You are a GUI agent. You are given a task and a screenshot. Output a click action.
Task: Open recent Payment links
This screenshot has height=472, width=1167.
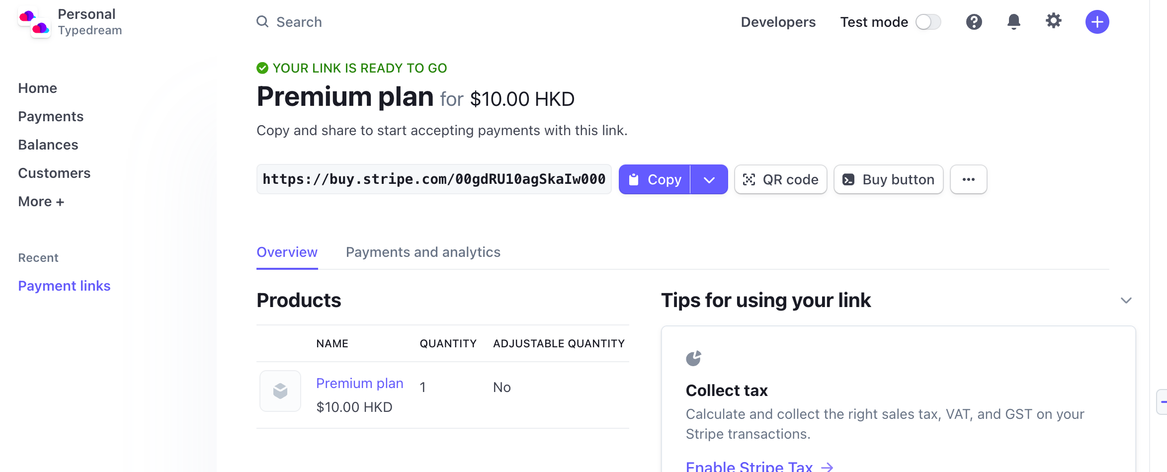tap(64, 286)
